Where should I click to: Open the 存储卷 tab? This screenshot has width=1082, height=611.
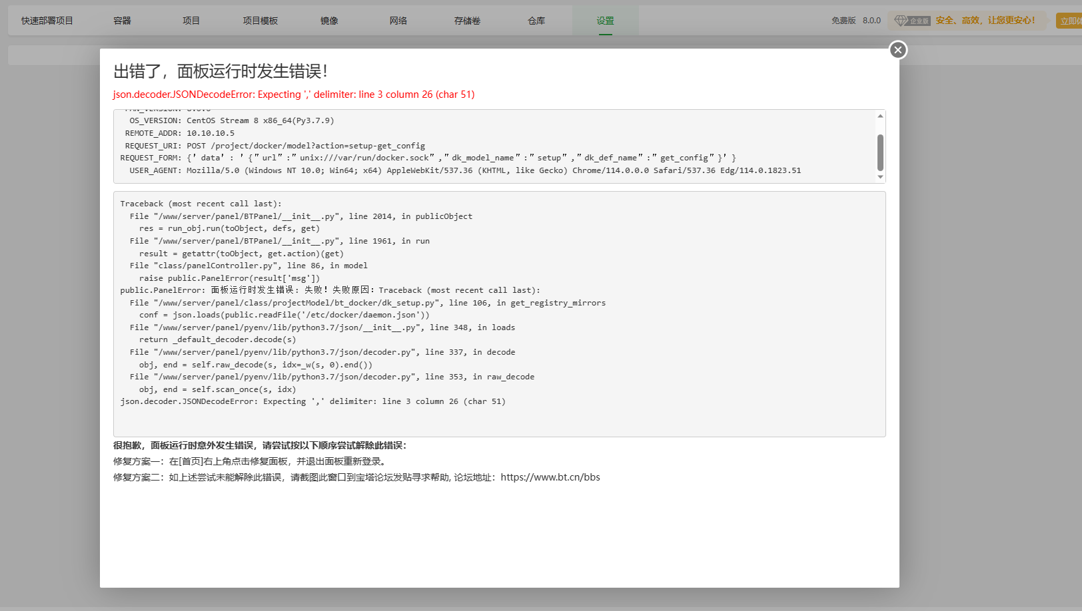click(467, 21)
